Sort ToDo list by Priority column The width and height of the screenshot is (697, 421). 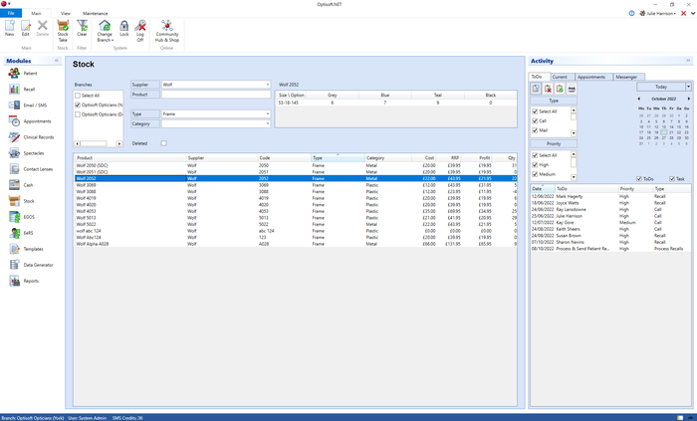coord(635,189)
